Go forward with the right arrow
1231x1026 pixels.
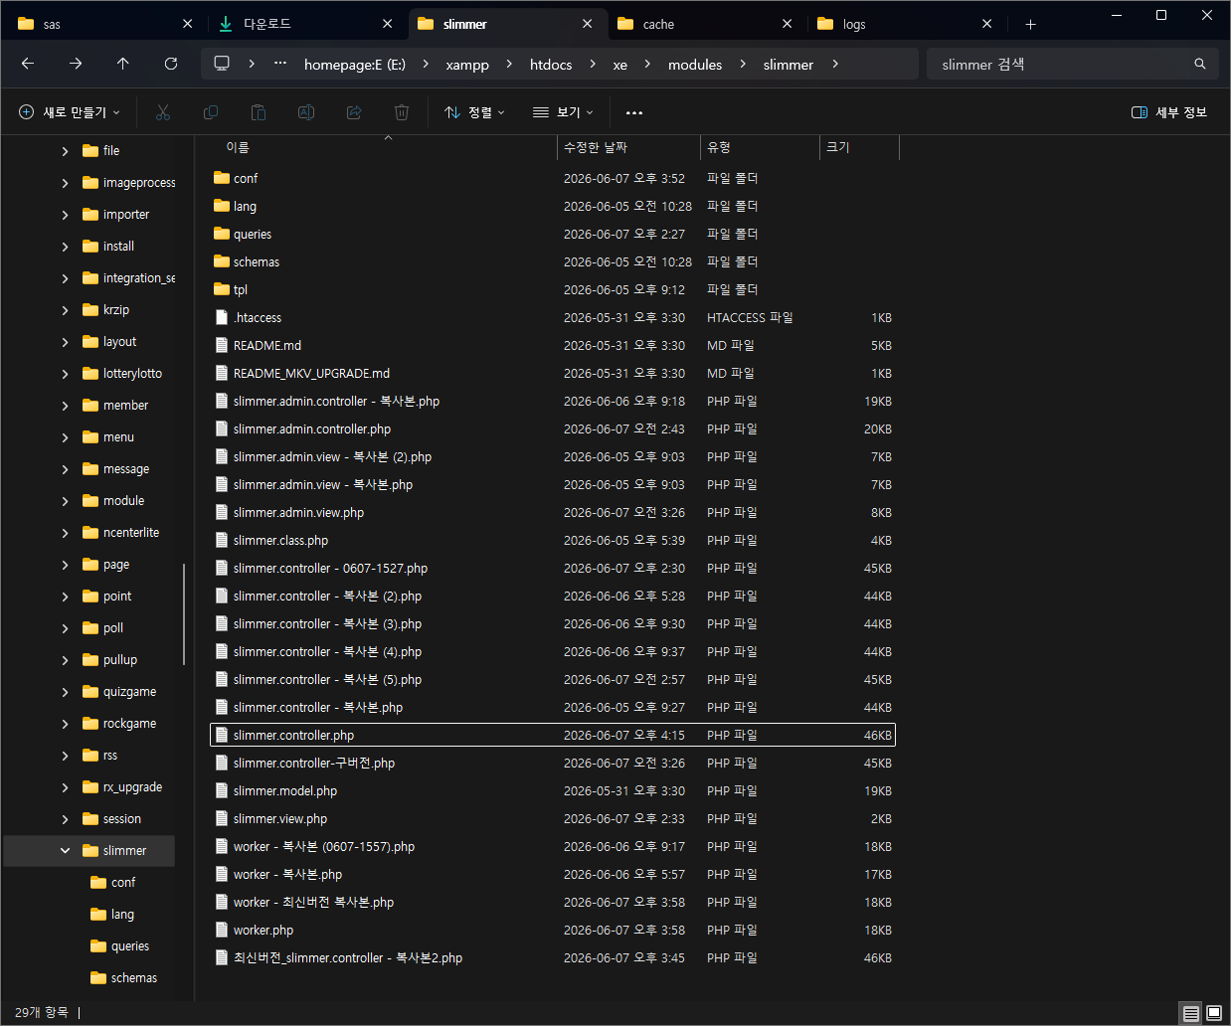point(76,64)
